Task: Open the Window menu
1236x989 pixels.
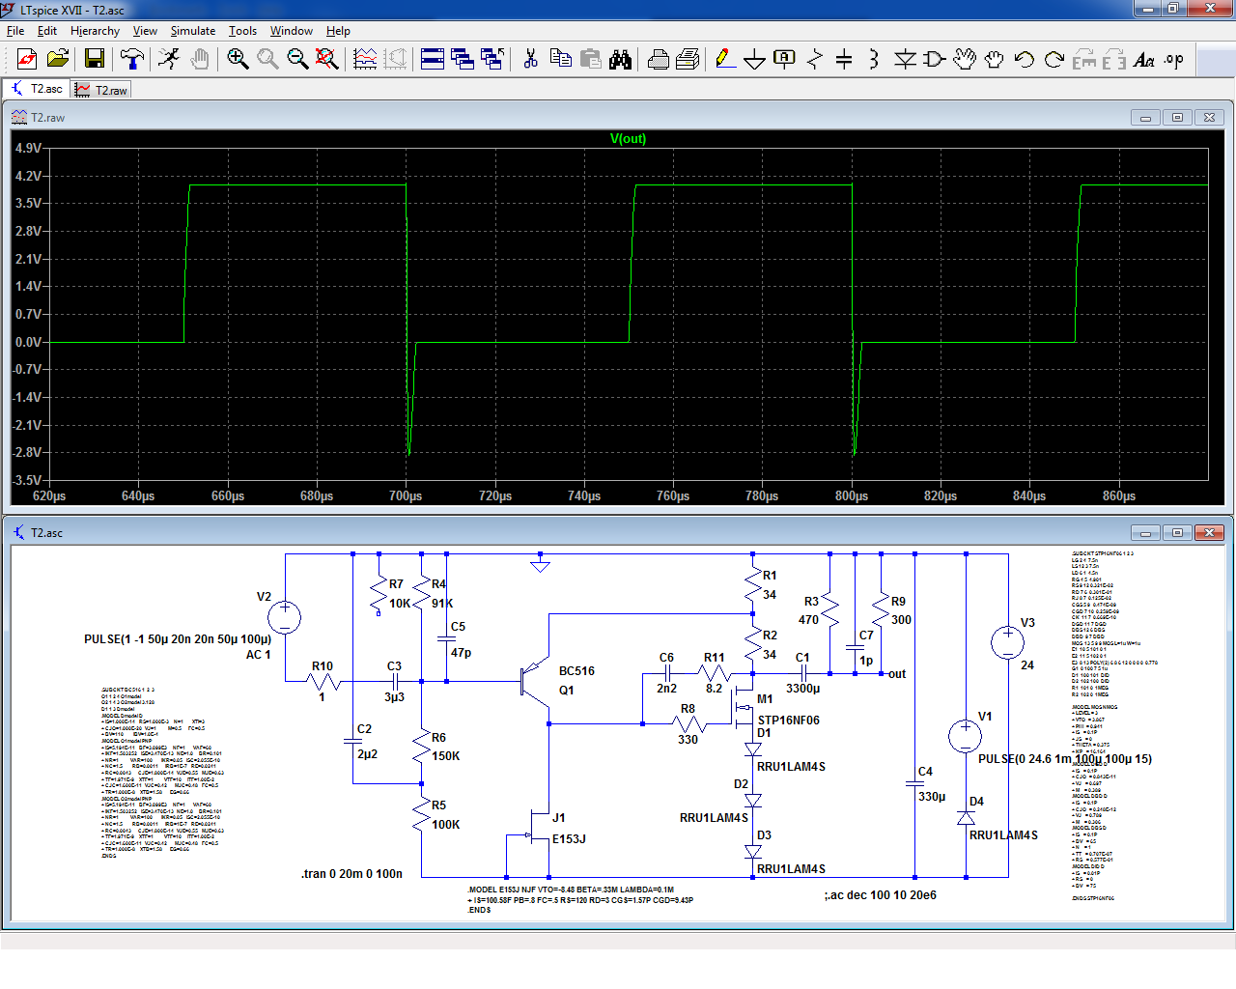Action: [x=291, y=31]
